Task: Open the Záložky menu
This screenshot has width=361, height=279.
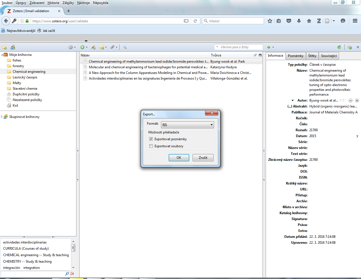Action: (68, 3)
